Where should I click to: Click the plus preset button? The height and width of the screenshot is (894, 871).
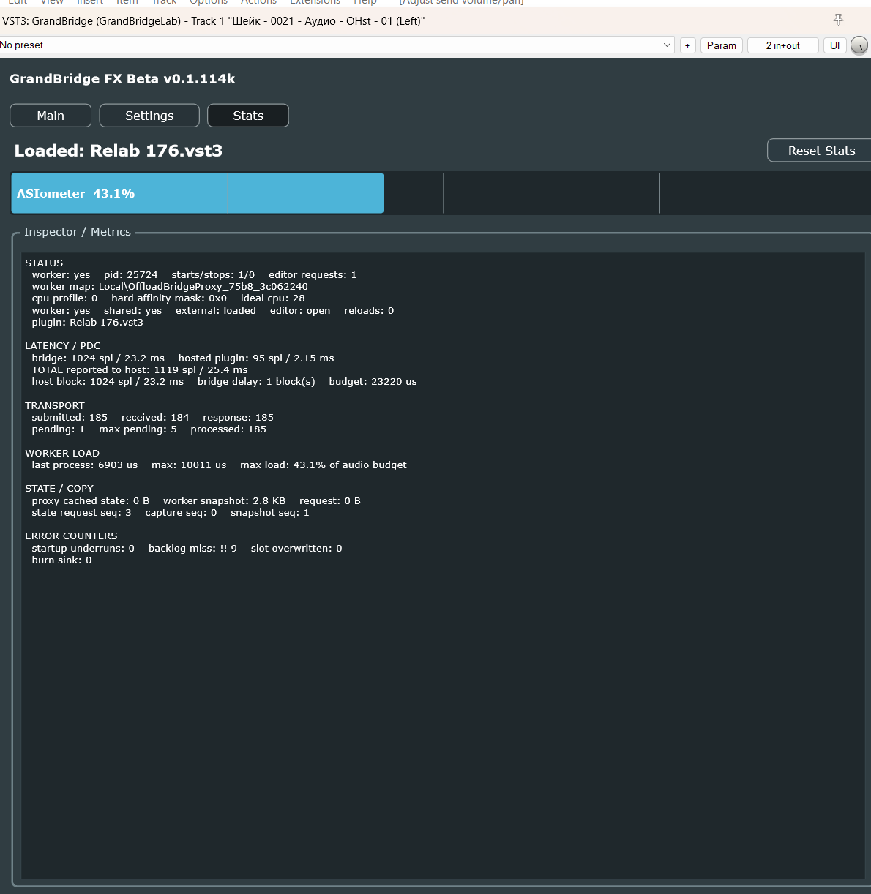click(687, 45)
